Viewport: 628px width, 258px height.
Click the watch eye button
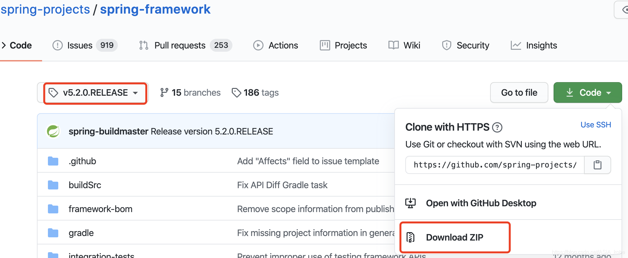point(622,10)
